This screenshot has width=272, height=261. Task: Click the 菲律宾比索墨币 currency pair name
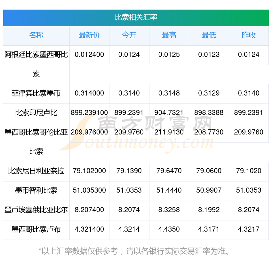(36, 93)
